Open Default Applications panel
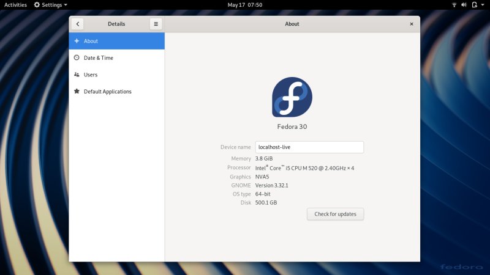This screenshot has width=490, height=275. click(x=116, y=91)
